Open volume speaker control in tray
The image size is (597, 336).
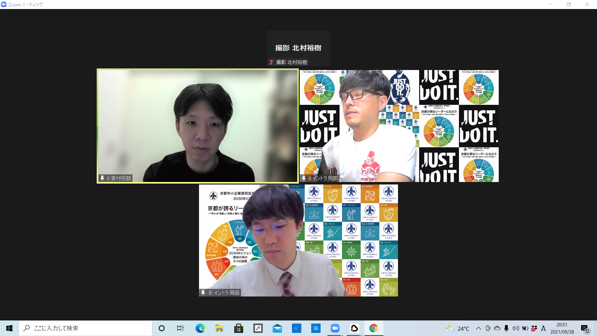[516, 328]
